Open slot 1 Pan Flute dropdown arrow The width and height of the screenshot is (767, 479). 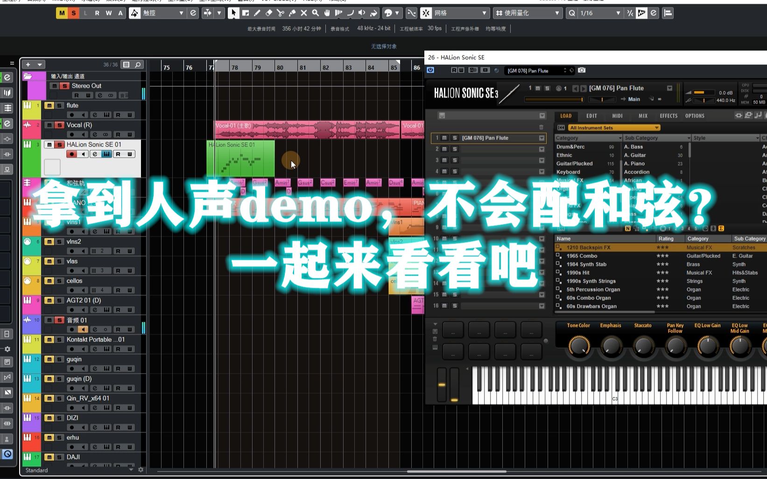pyautogui.click(x=542, y=138)
